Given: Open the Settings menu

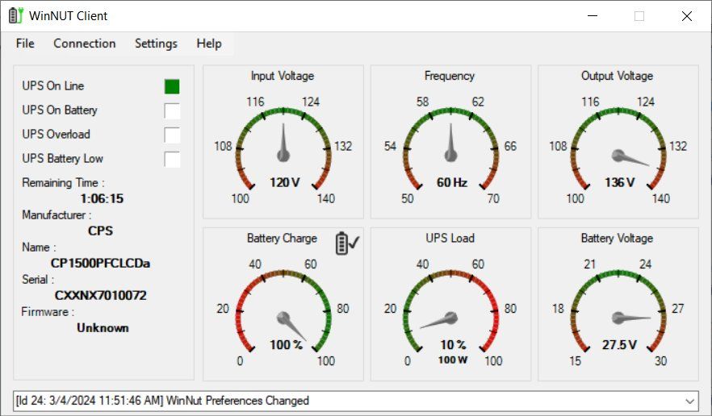Looking at the screenshot, I should (156, 44).
